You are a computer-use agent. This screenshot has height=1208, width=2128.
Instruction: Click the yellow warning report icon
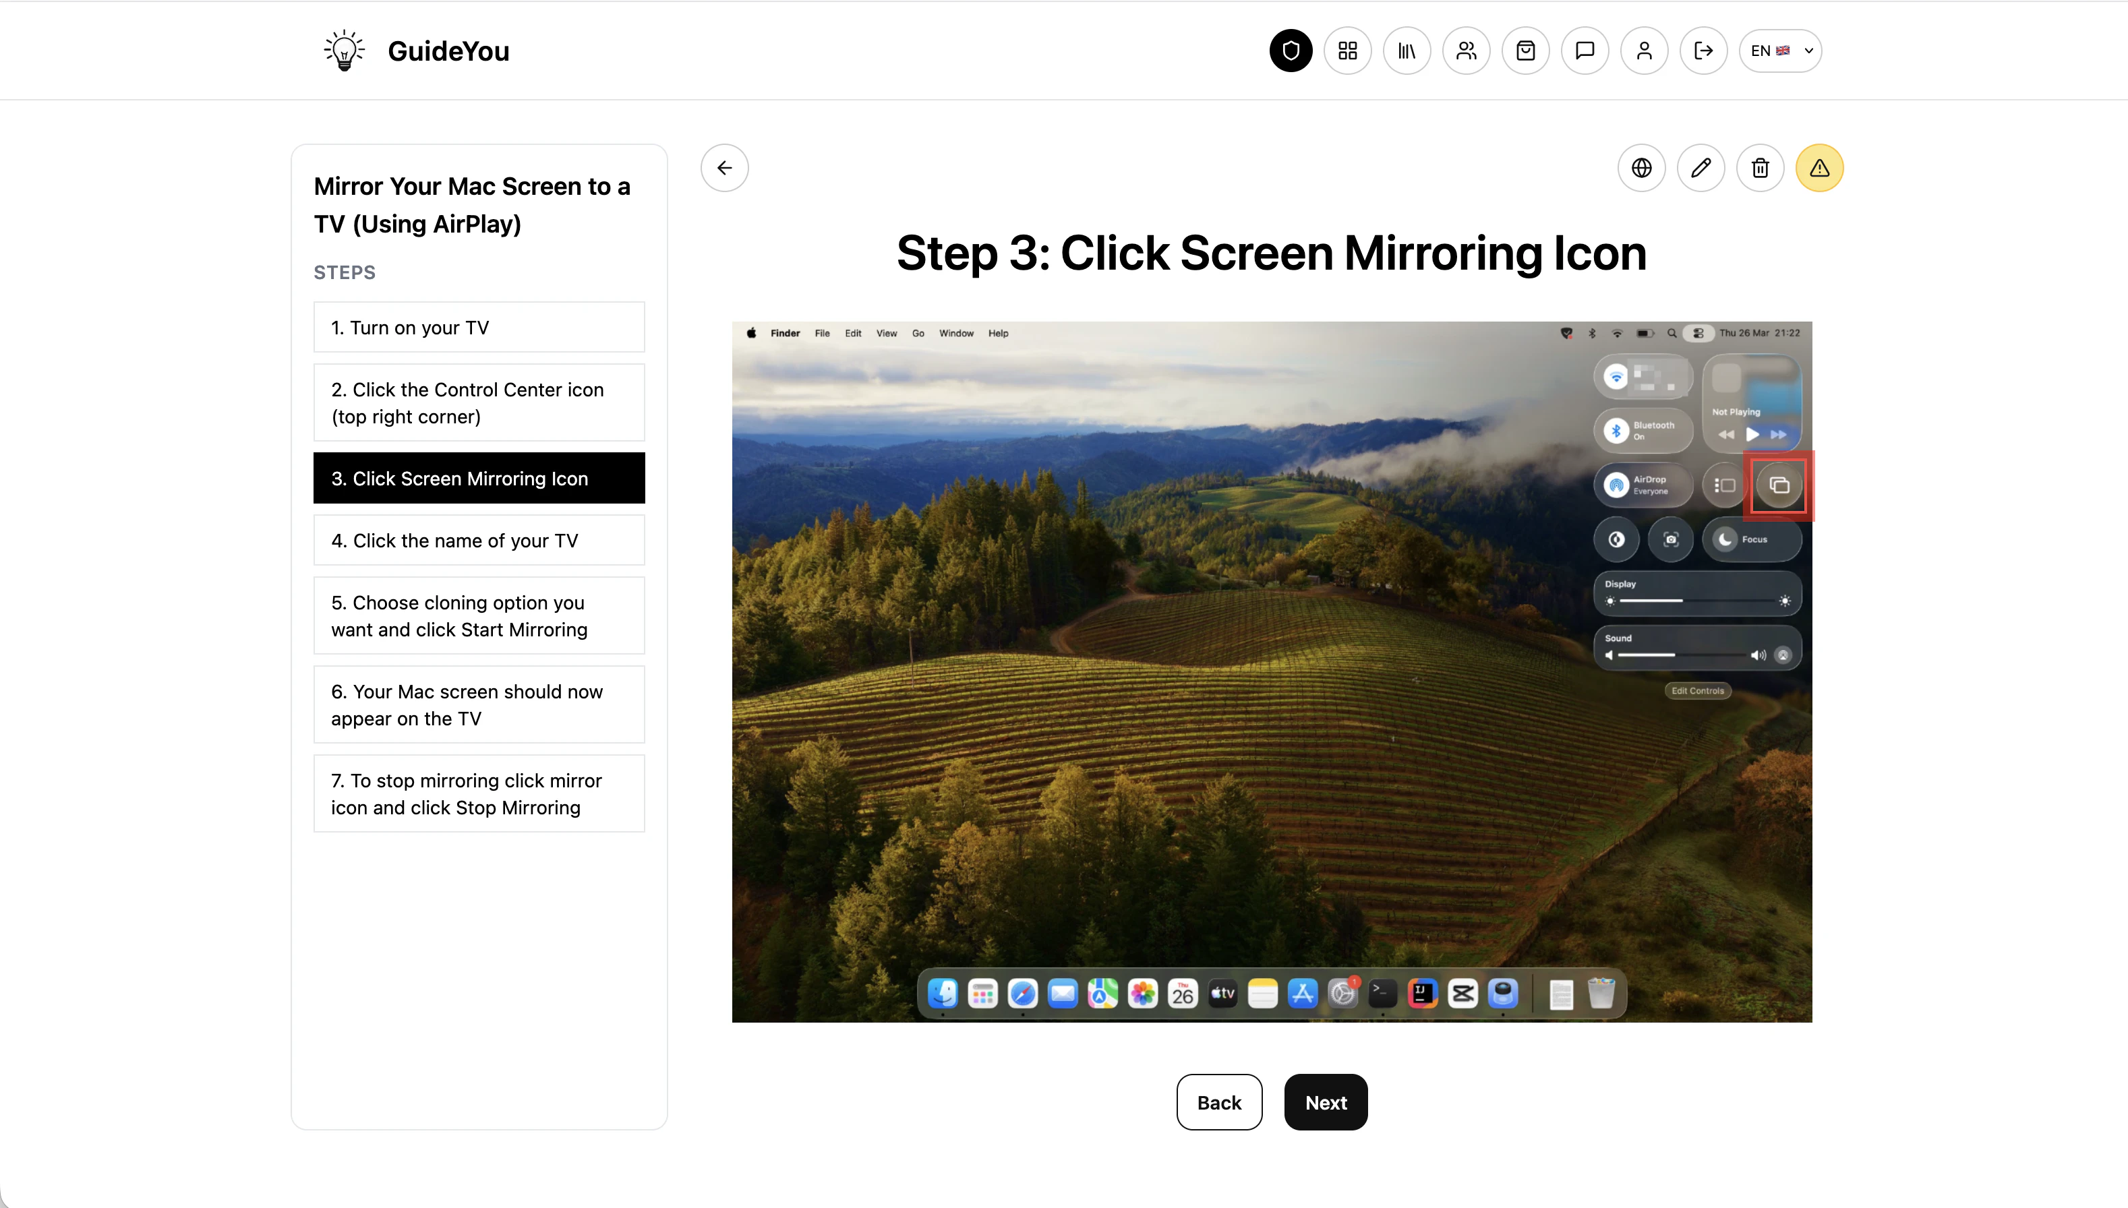coord(1819,169)
